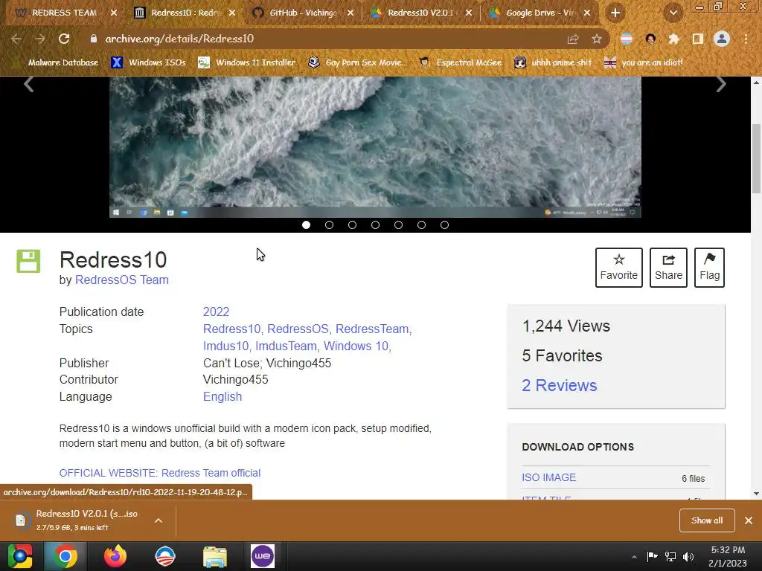The image size is (762, 571).
Task: Expand ISO IMAGE download option
Action: (549, 478)
